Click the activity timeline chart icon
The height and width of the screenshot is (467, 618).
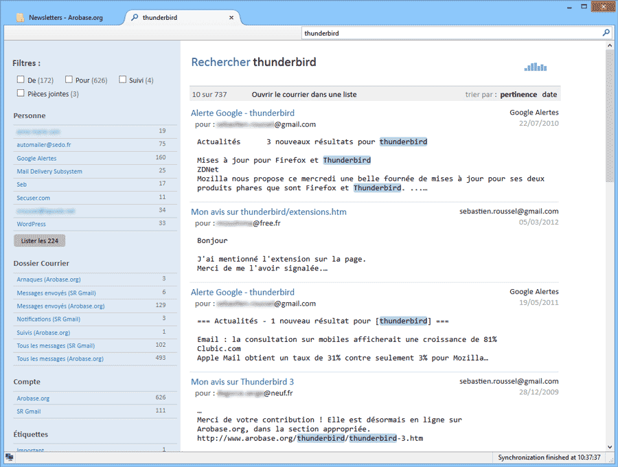tap(535, 67)
